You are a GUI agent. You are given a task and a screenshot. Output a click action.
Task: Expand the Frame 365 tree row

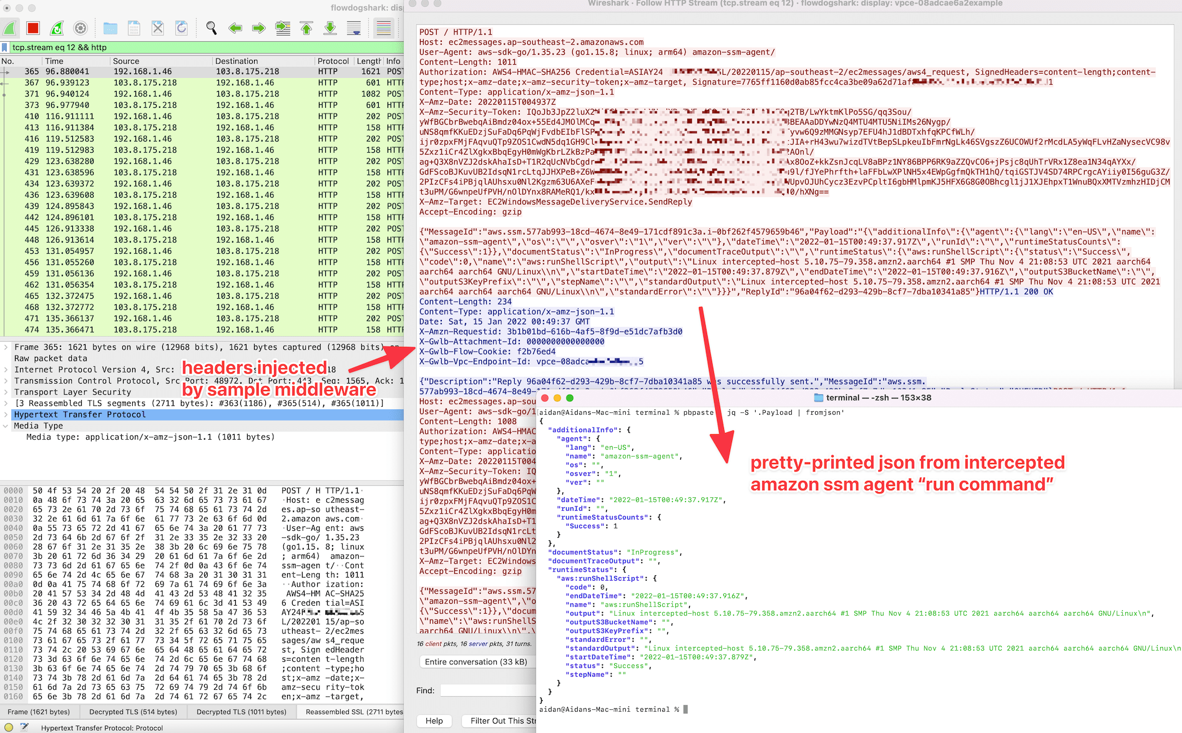(x=6, y=347)
